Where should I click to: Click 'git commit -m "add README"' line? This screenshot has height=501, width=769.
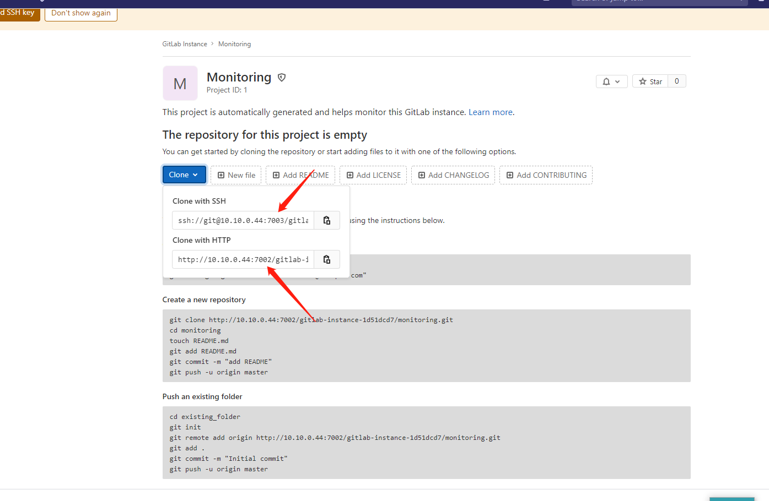point(221,362)
